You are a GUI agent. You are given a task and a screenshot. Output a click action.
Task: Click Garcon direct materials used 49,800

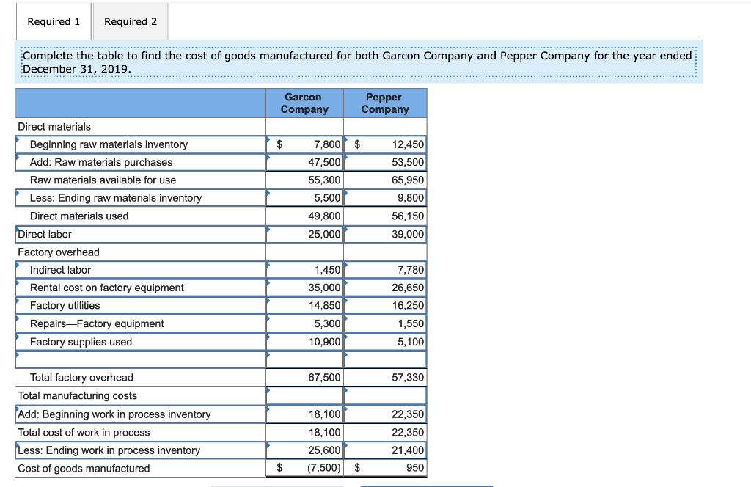304,216
